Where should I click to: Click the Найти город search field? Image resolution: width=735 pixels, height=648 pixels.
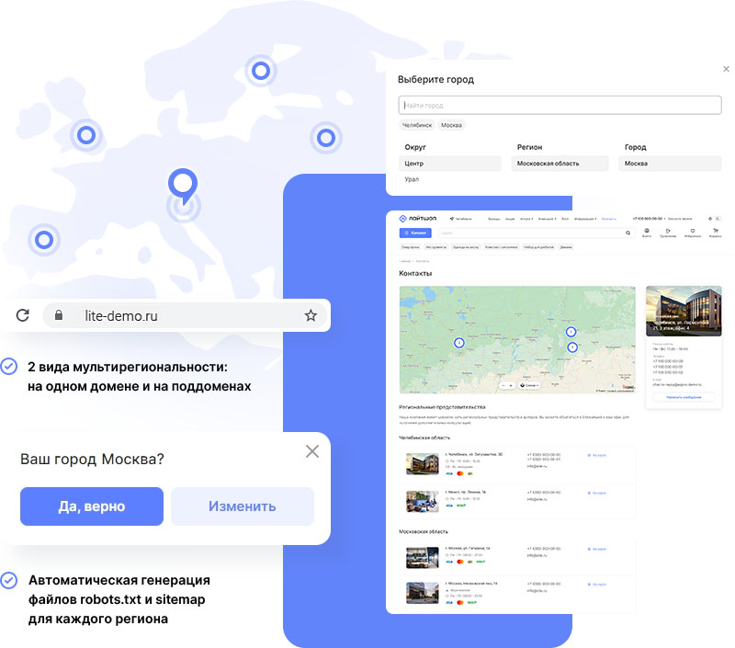point(560,104)
